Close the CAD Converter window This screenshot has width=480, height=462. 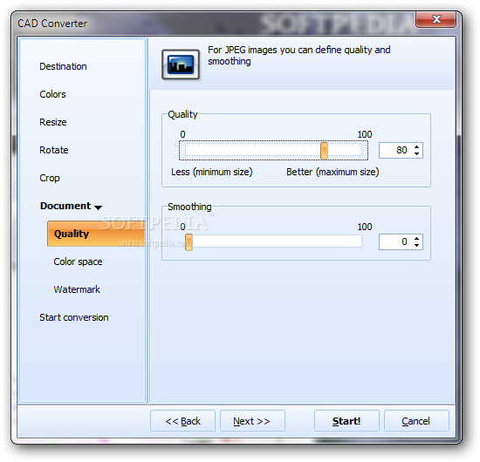435,19
